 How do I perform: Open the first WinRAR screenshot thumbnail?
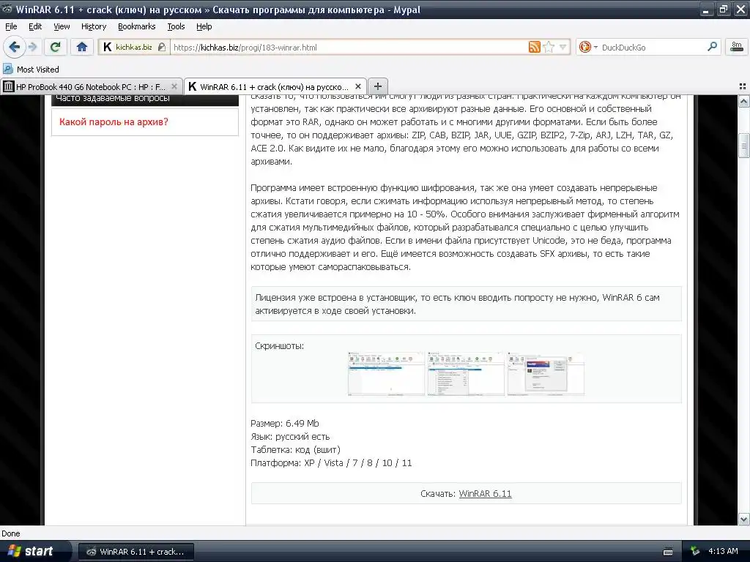tap(386, 374)
